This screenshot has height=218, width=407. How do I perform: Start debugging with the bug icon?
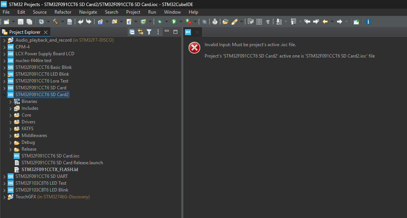coord(160,22)
